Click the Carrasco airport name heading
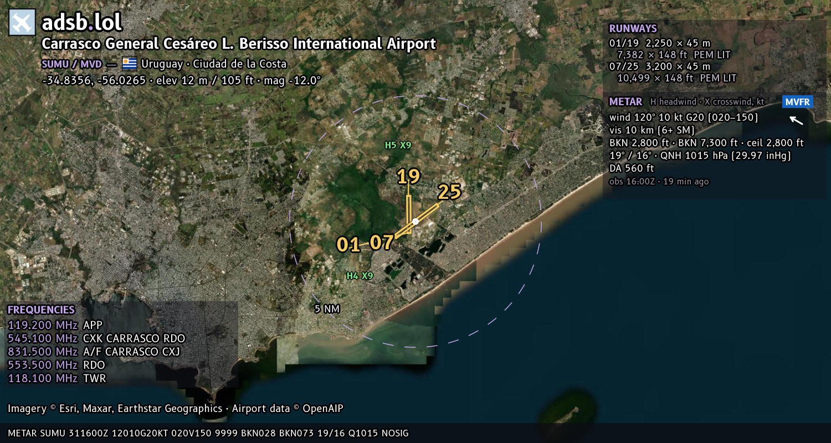The width and height of the screenshot is (831, 443). pyautogui.click(x=239, y=44)
